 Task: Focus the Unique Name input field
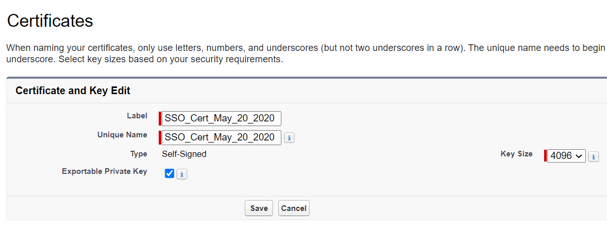click(222, 137)
